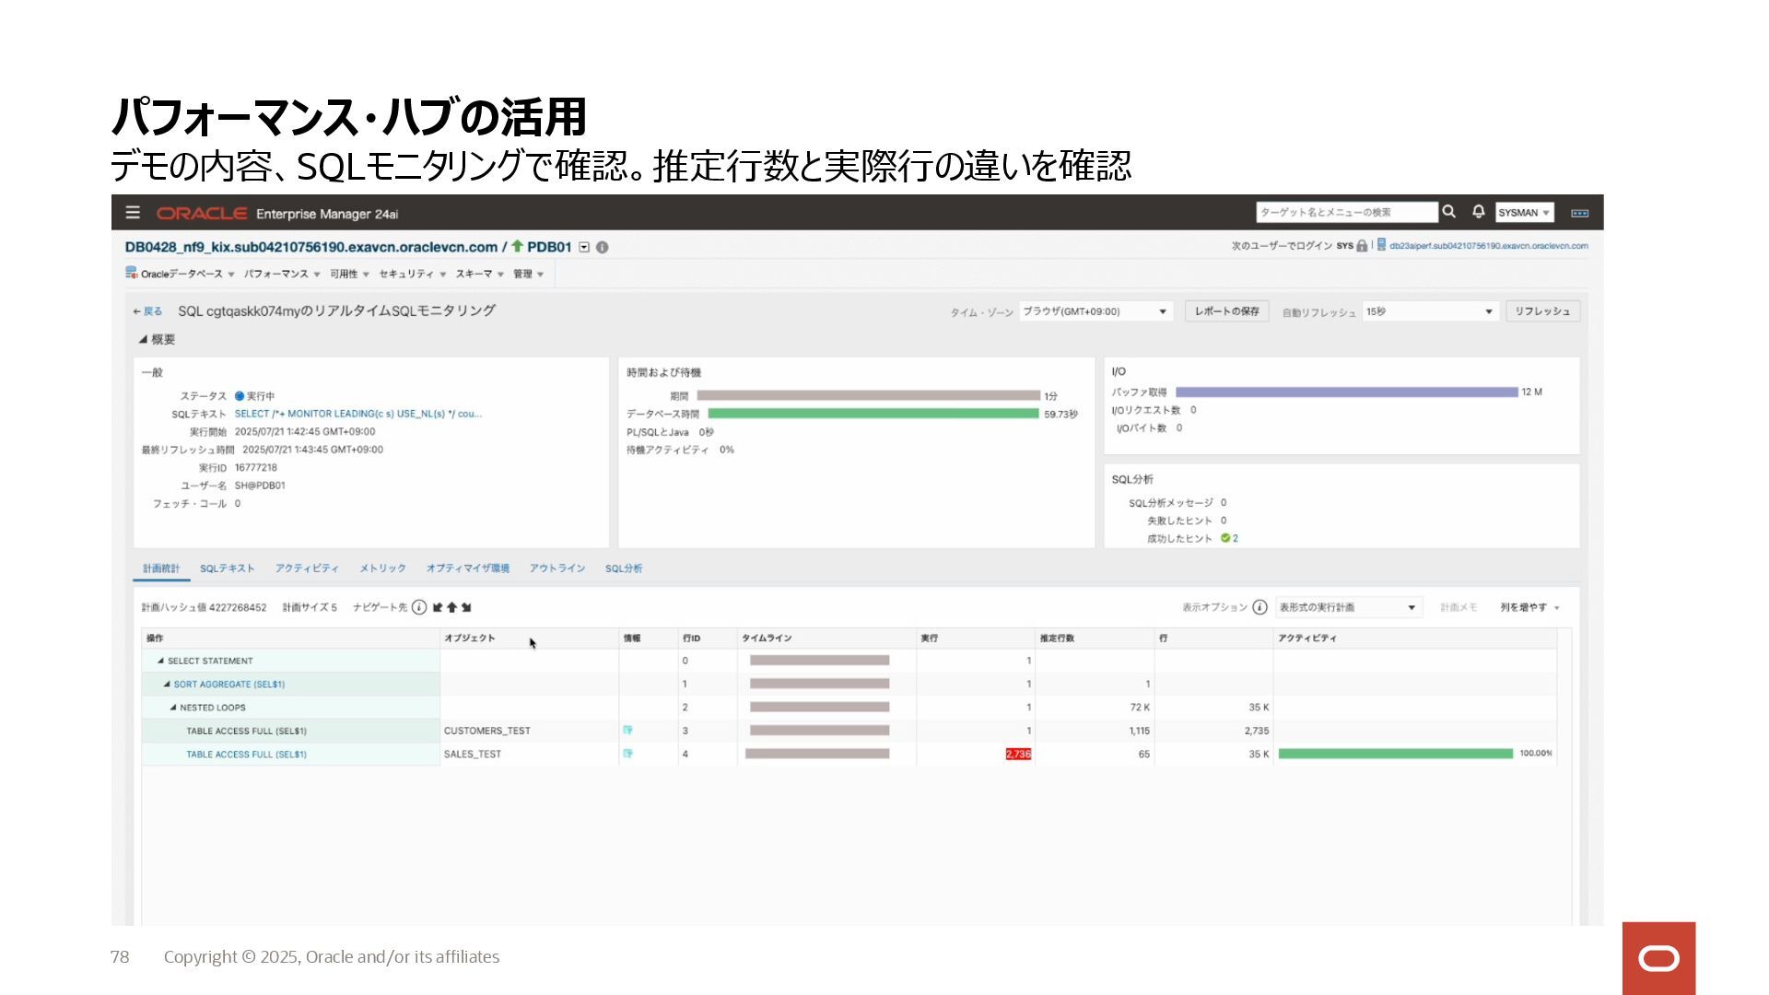Click the gray 期間 duration bar
Screen dimensions: 1769x995
tap(869, 395)
